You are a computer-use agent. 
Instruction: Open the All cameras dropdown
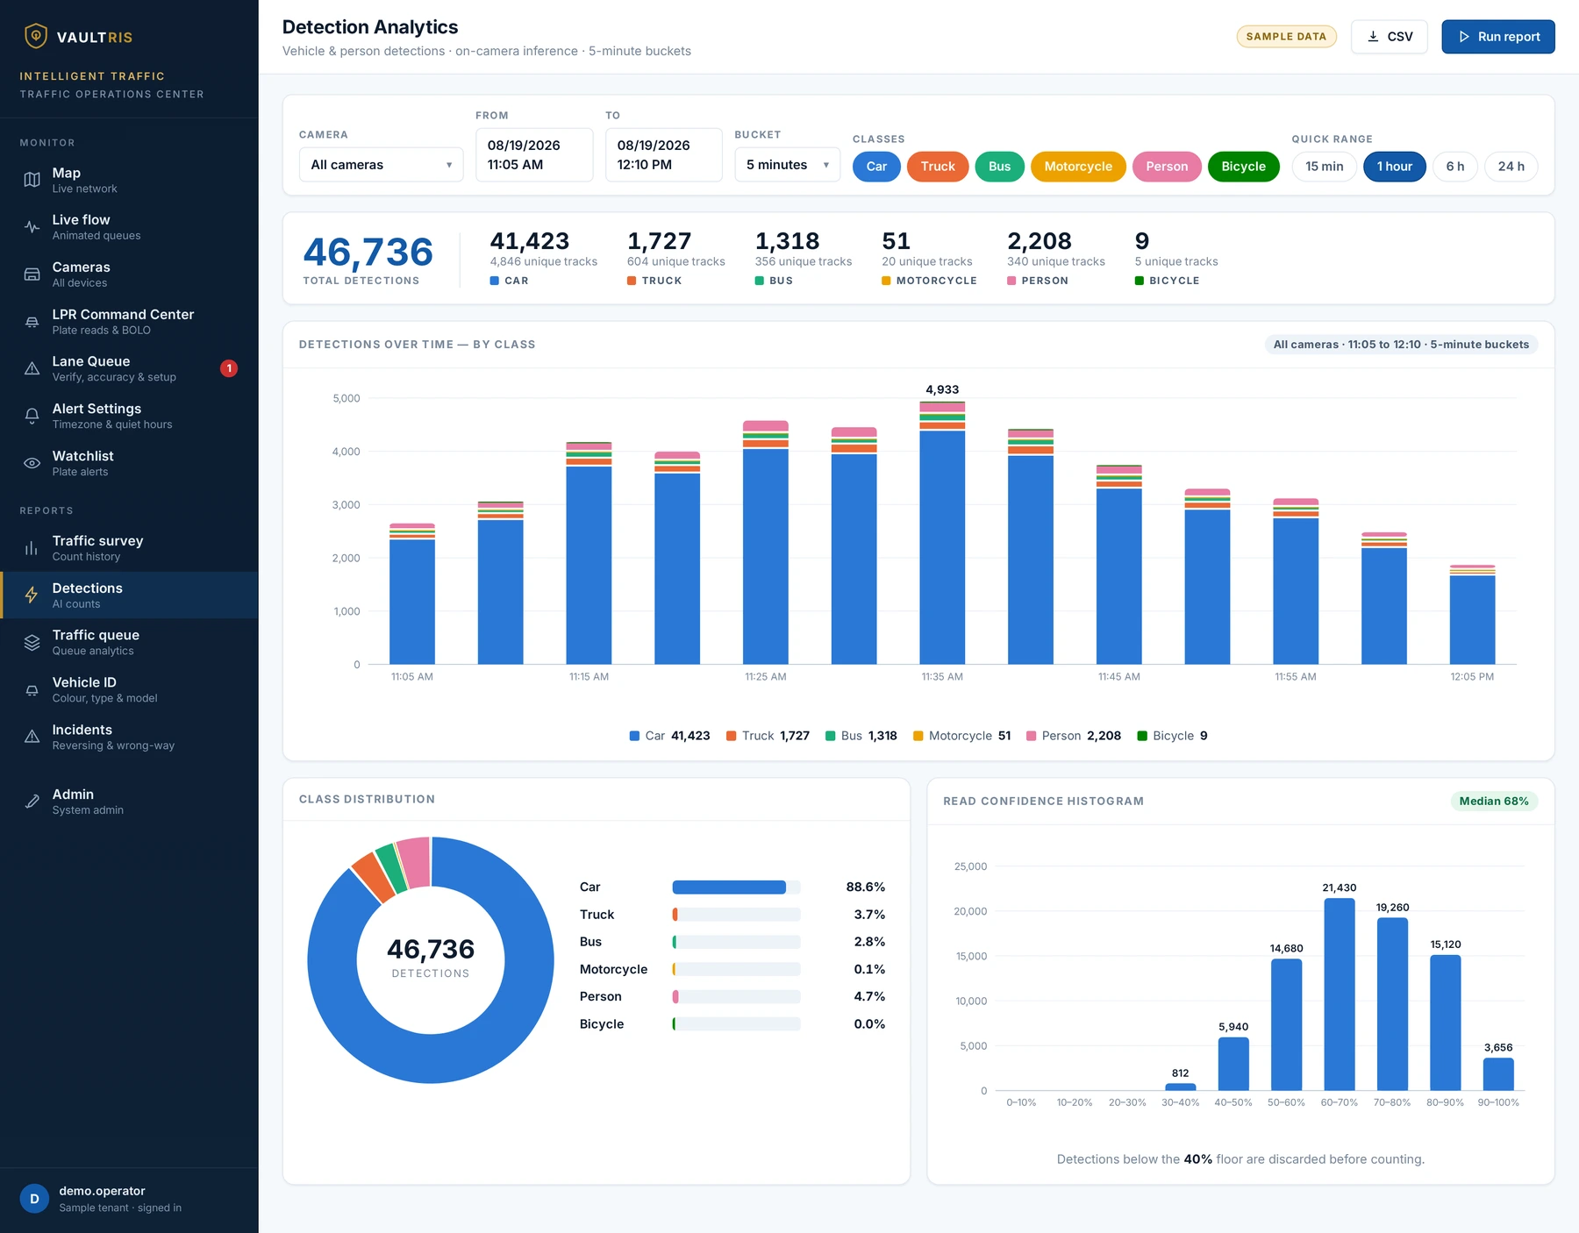coord(381,165)
